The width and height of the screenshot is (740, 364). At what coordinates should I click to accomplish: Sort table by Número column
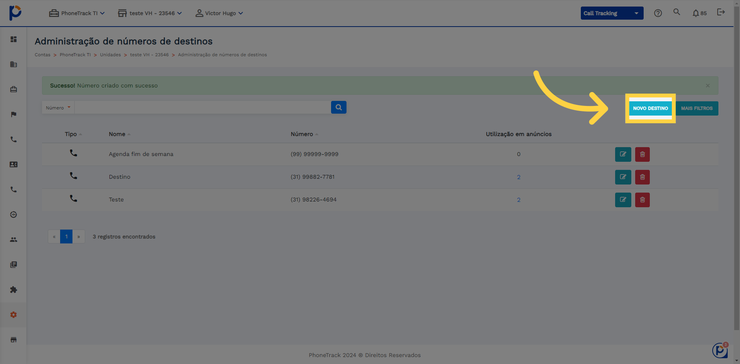click(304, 134)
